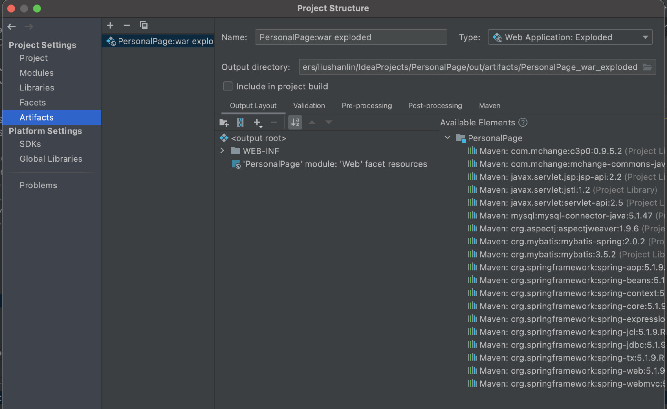667x409 pixels.
Task: Add a new artifact with plus icon
Action: [x=110, y=25]
